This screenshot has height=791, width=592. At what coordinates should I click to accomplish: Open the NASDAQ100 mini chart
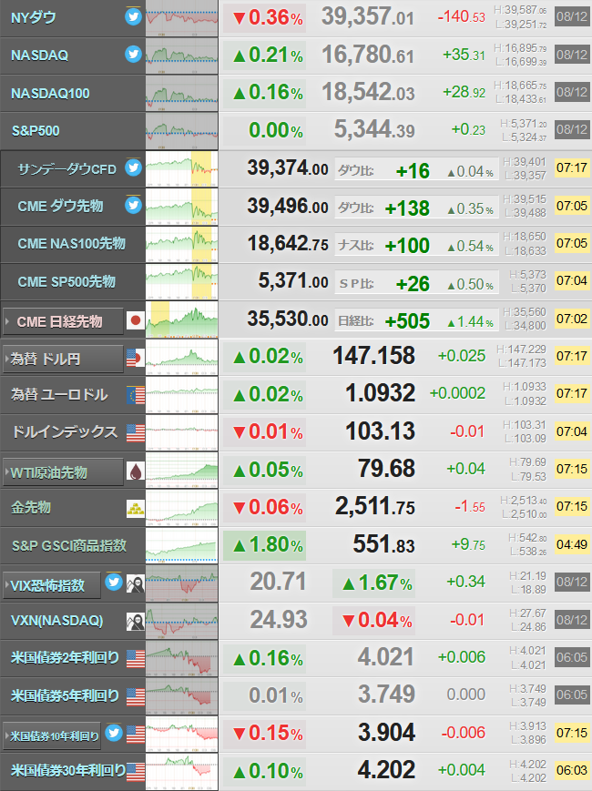click(181, 94)
